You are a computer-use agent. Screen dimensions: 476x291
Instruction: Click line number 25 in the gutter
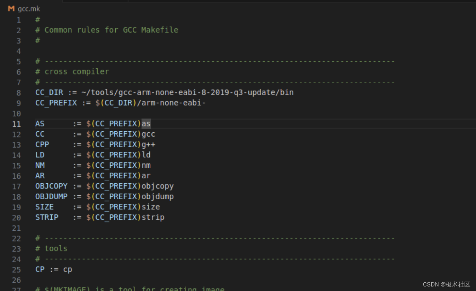(x=16, y=270)
